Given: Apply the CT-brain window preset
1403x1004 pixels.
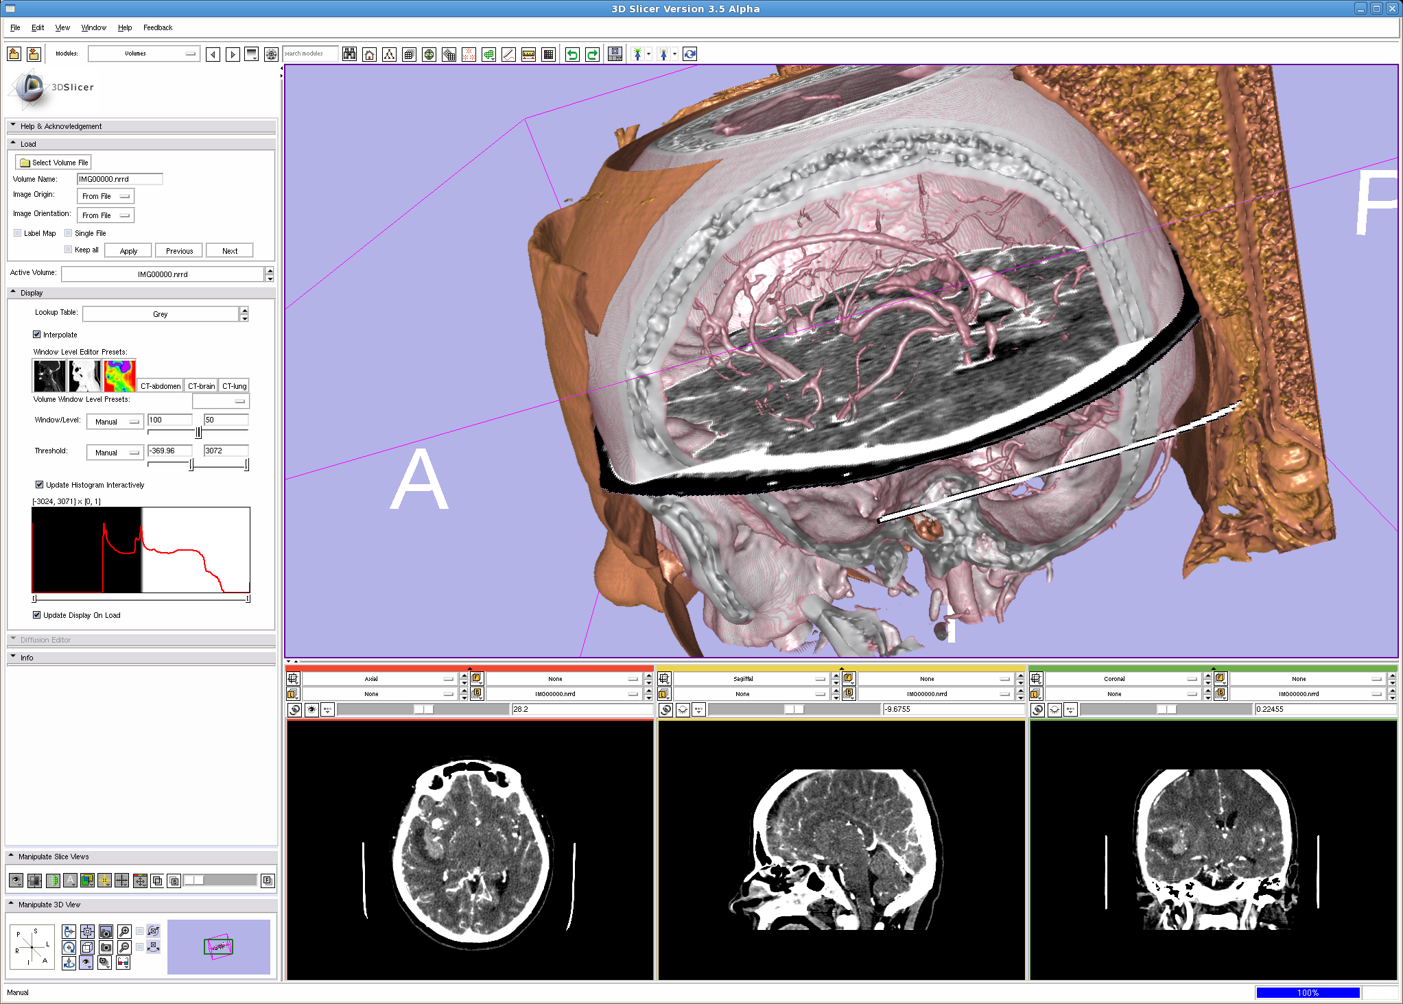Looking at the screenshot, I should [201, 386].
